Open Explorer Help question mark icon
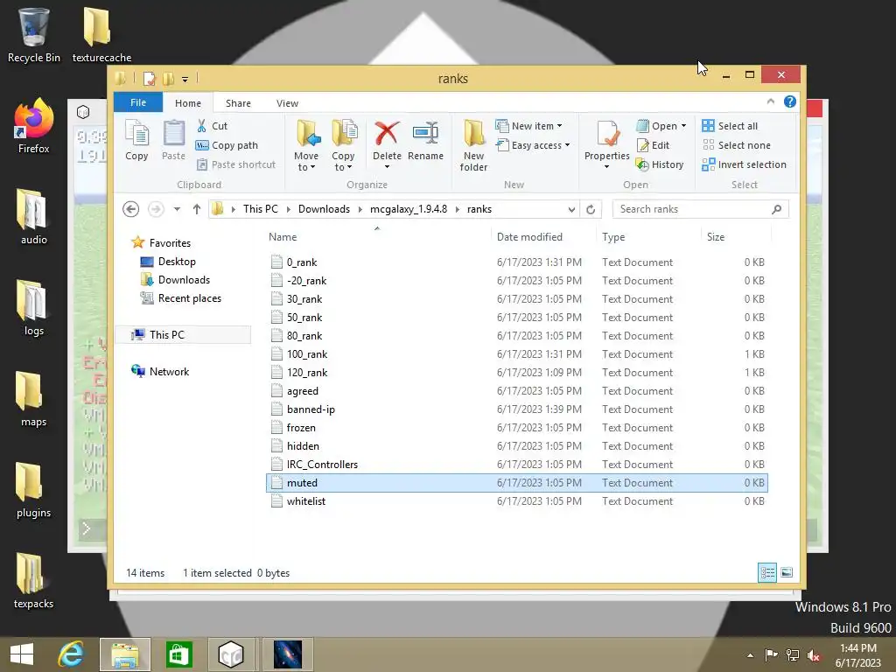 [790, 101]
